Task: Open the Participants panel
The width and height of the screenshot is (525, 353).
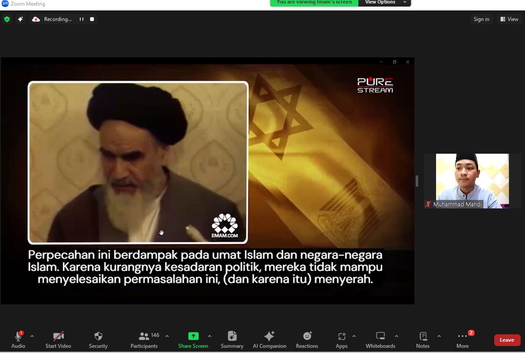Action: tap(144, 340)
